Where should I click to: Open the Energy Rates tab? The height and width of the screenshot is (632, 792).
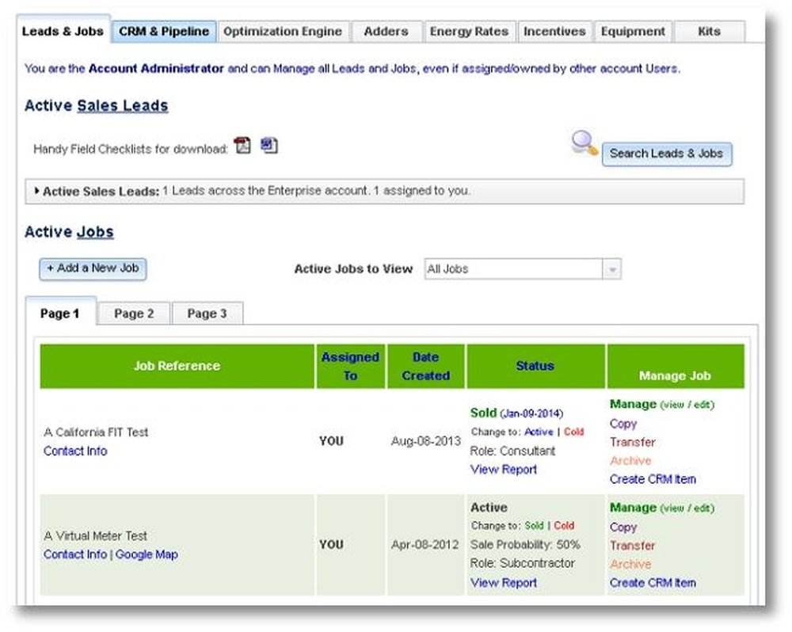point(470,32)
